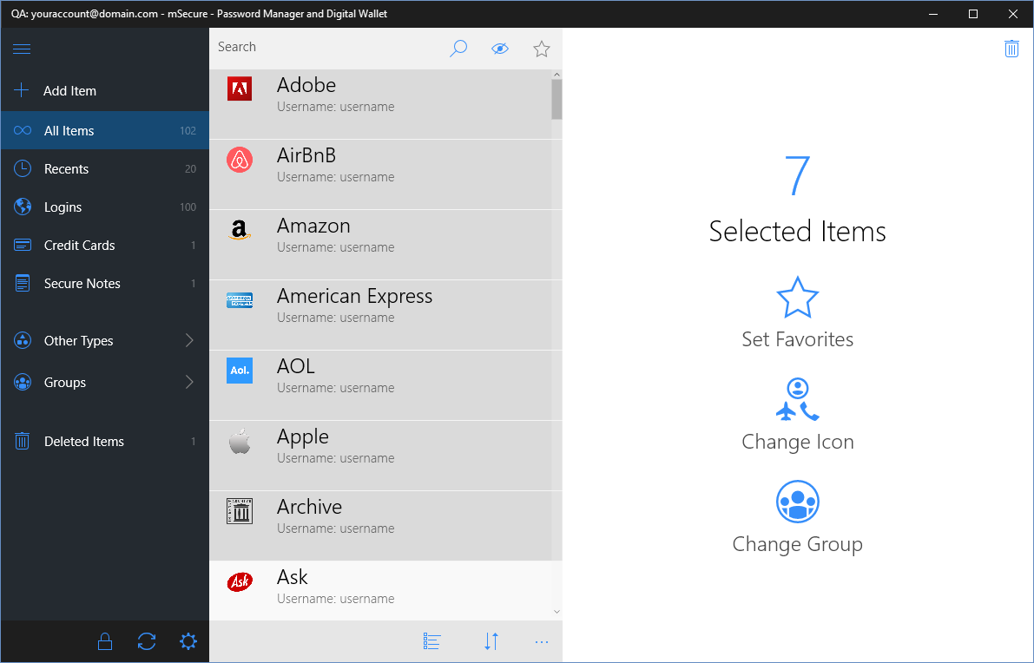Click the card icon for Credit Cards

(23, 246)
